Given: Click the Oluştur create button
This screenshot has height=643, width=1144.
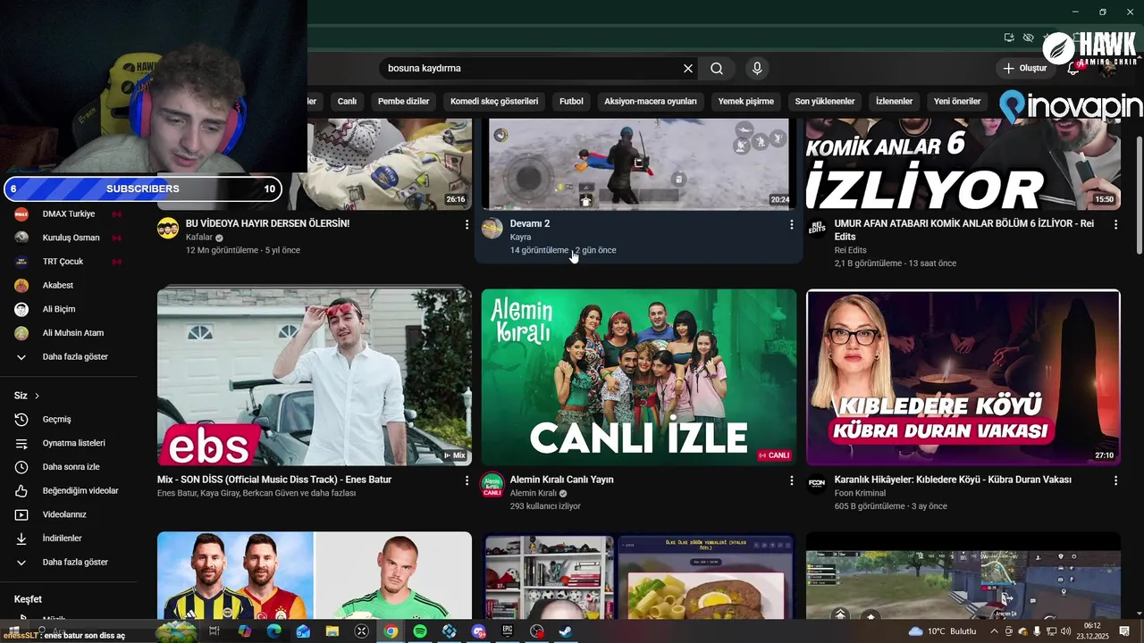Looking at the screenshot, I should [x=1025, y=69].
